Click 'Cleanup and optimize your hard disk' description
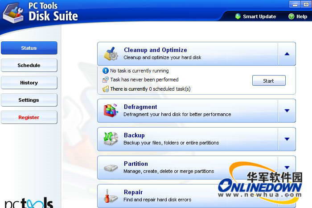The height and width of the screenshot is (208, 312). tap(162, 57)
